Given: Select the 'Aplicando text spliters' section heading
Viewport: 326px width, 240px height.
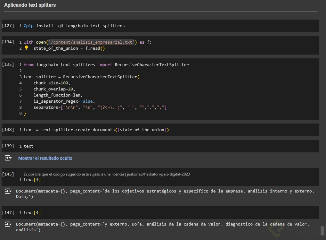Looking at the screenshot, I should coord(30,5).
